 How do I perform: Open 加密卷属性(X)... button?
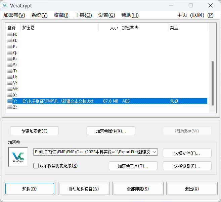coord(111,131)
